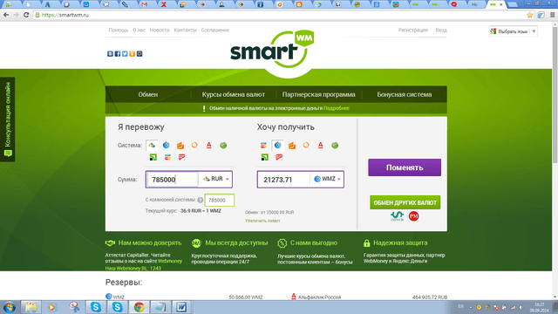558x314 pixels.
Task: Switch to the Gmail browser tab
Action: point(144,4)
